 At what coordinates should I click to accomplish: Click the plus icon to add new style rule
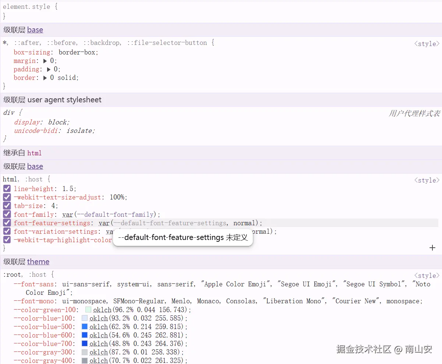click(432, 248)
